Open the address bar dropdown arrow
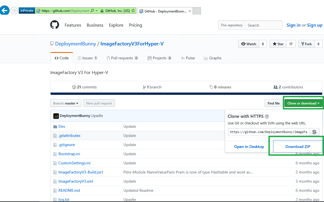This screenshot has width=324, height=202. 96,11
